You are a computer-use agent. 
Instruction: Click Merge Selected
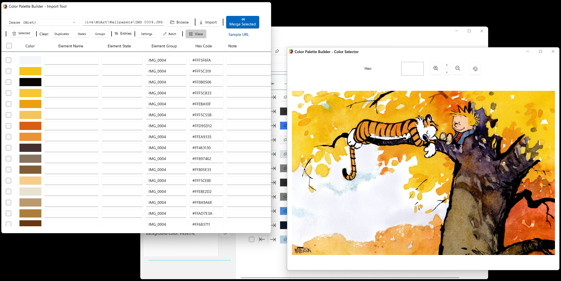tap(243, 22)
